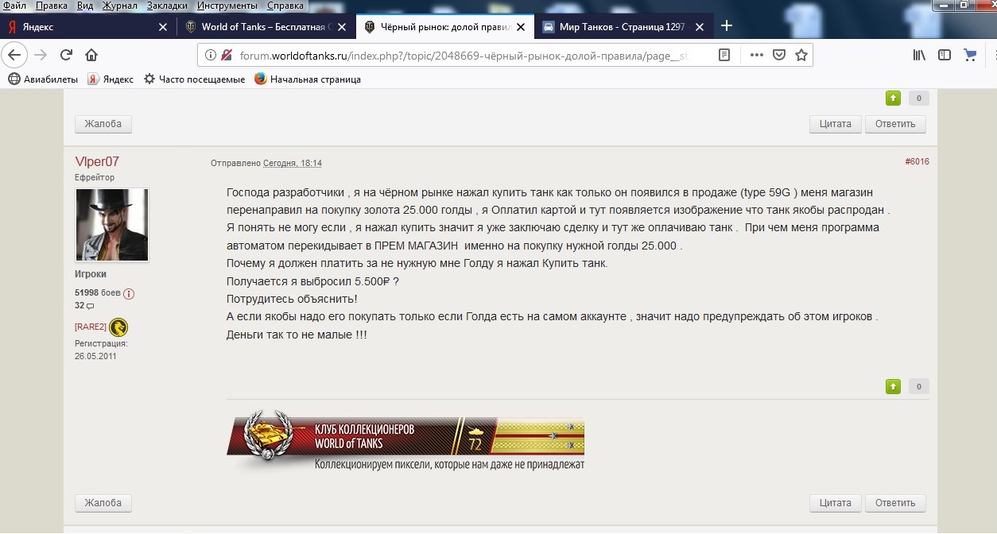997x534 pixels.
Task: Switch to the World of Tanks – Бесплатная tab
Action: [266, 26]
